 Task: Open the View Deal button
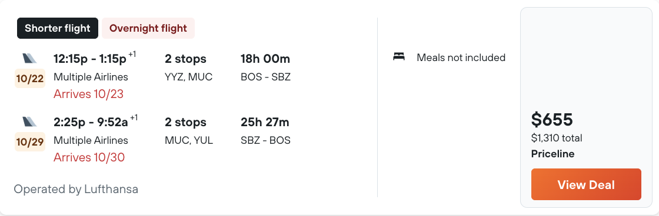coord(586,184)
